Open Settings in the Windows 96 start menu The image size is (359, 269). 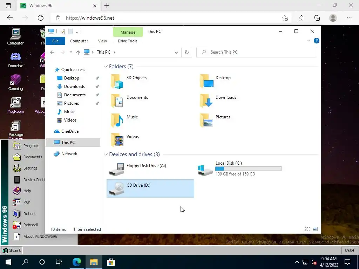pos(27,168)
